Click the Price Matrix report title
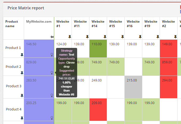The height and width of the screenshot is (124, 181). [x=26, y=8]
